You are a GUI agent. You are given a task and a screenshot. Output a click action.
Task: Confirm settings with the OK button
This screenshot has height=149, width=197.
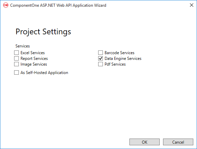click(145, 142)
